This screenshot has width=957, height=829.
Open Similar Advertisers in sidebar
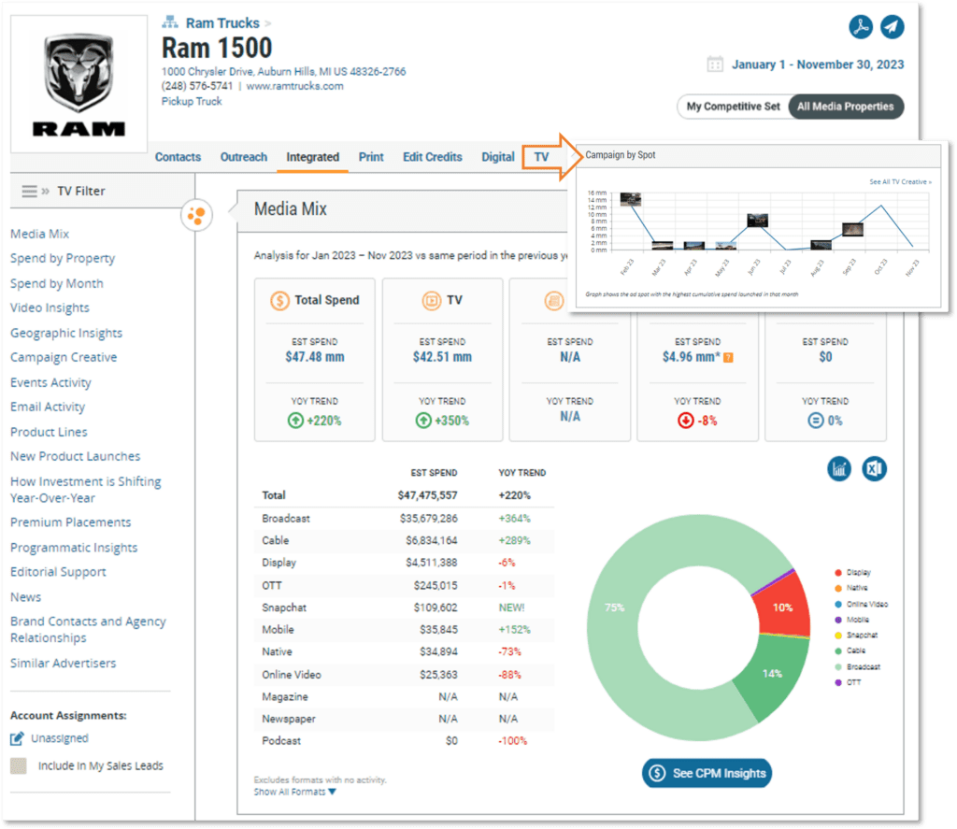63,664
